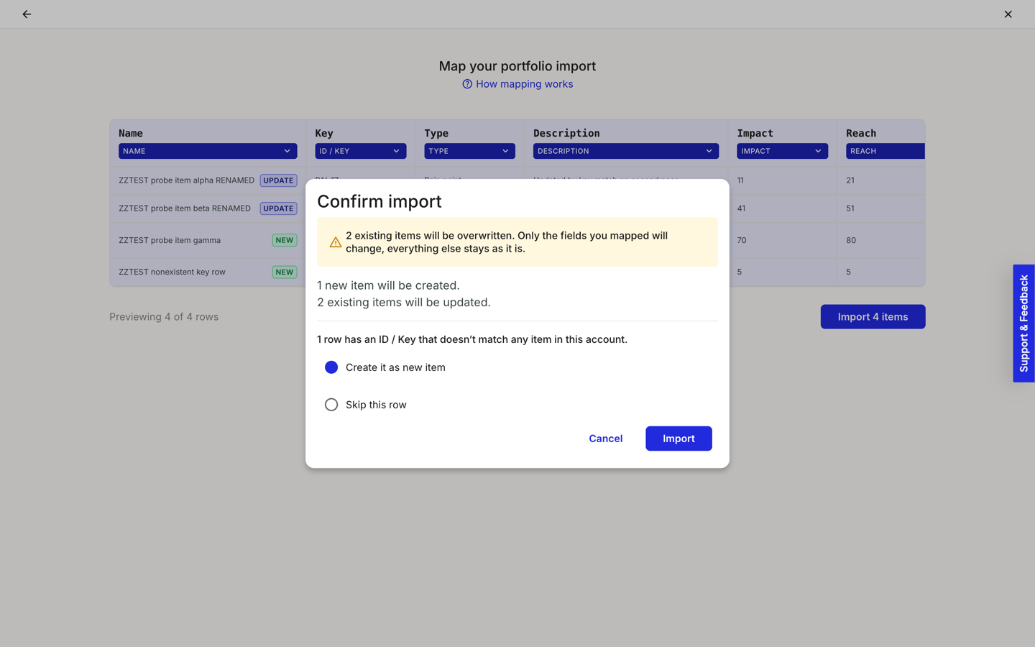Close the import mapping screen

pyautogui.click(x=1008, y=14)
